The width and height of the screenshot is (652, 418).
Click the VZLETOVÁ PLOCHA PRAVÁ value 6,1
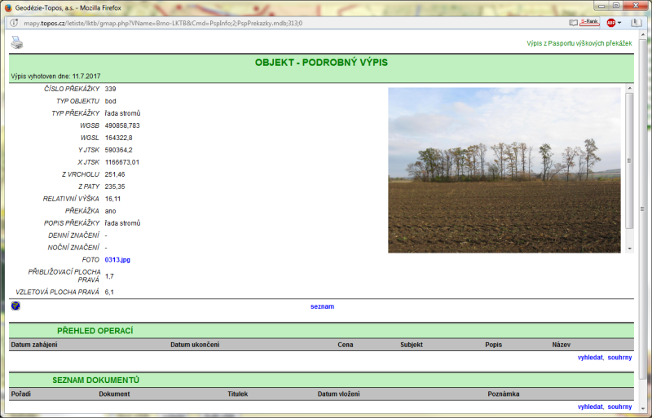[109, 292]
